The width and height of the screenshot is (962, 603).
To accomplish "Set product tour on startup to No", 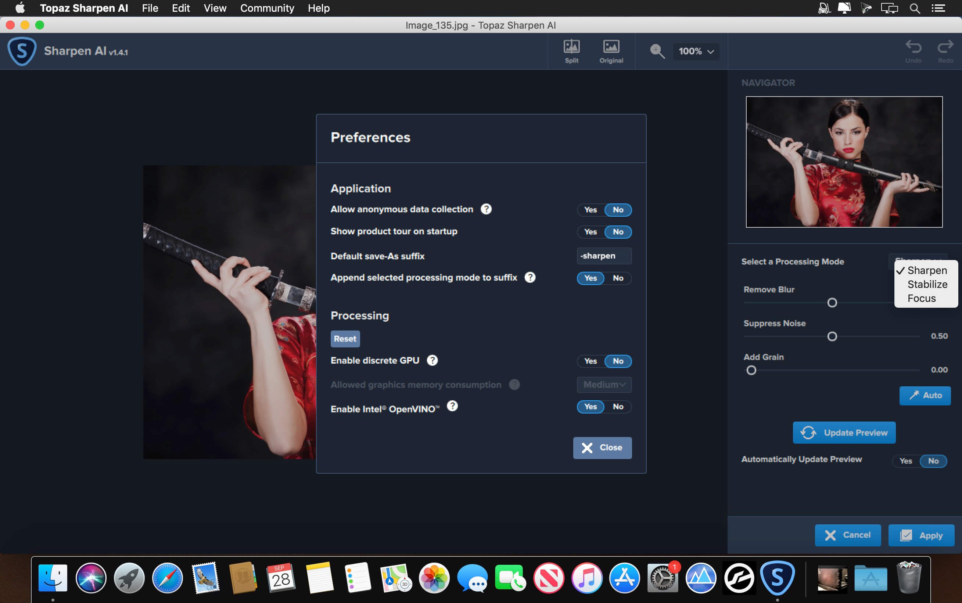I will coord(618,232).
